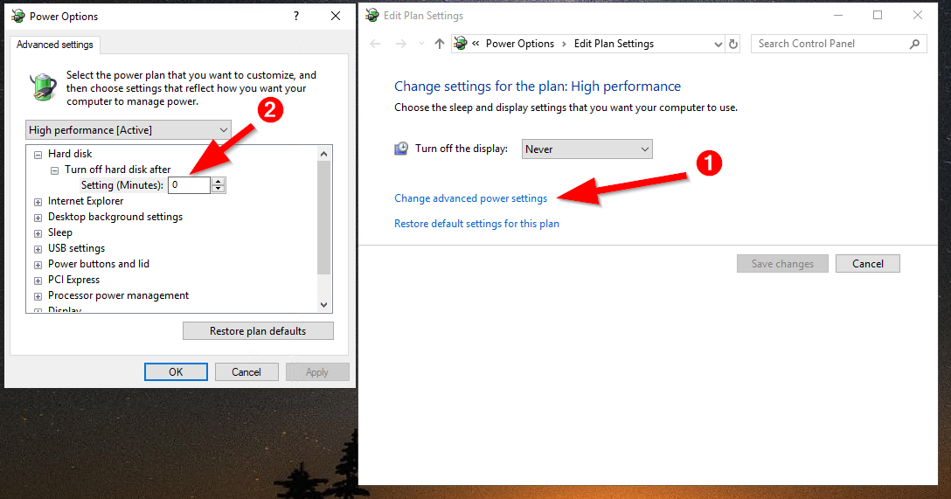Click the Setting (Minutes) input field
951x499 pixels.
coord(189,185)
